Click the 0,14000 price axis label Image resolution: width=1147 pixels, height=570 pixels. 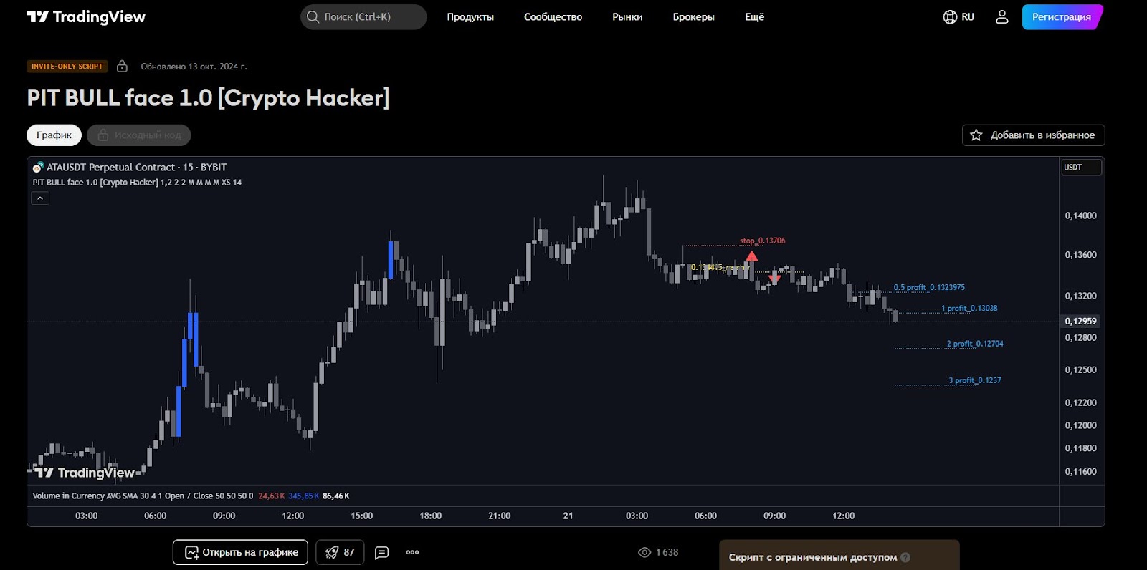(x=1080, y=216)
